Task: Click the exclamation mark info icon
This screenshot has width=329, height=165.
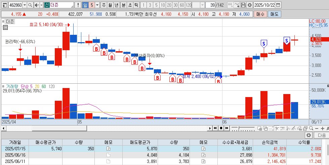Action: pos(78,5)
